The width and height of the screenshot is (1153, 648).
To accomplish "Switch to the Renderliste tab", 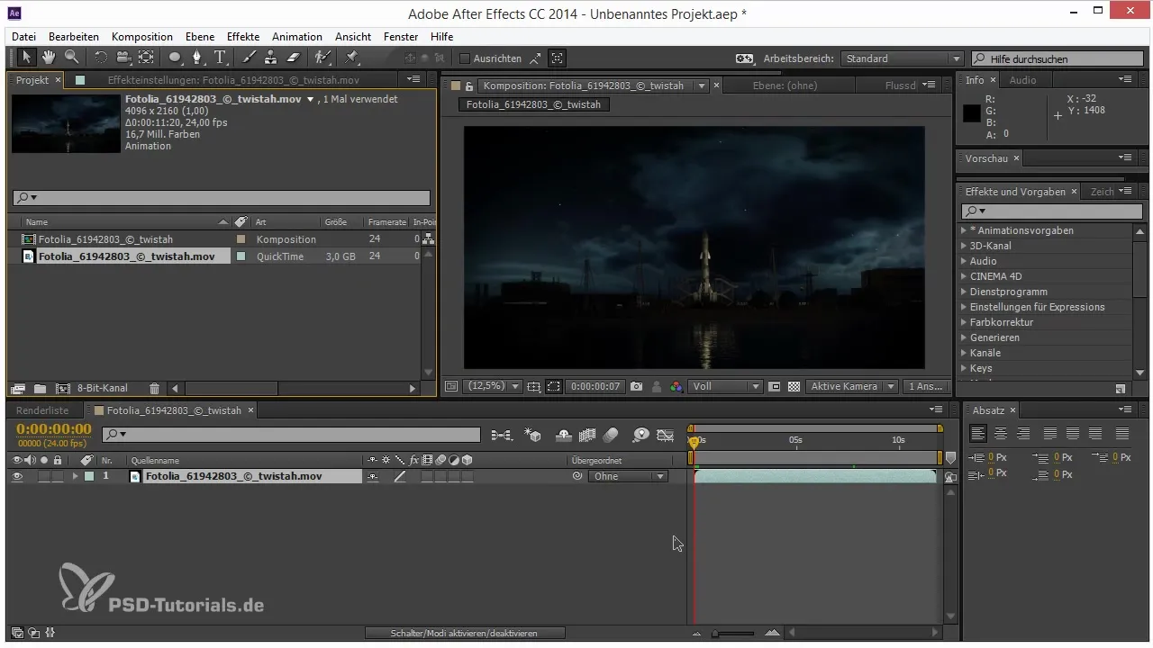I will [x=42, y=410].
